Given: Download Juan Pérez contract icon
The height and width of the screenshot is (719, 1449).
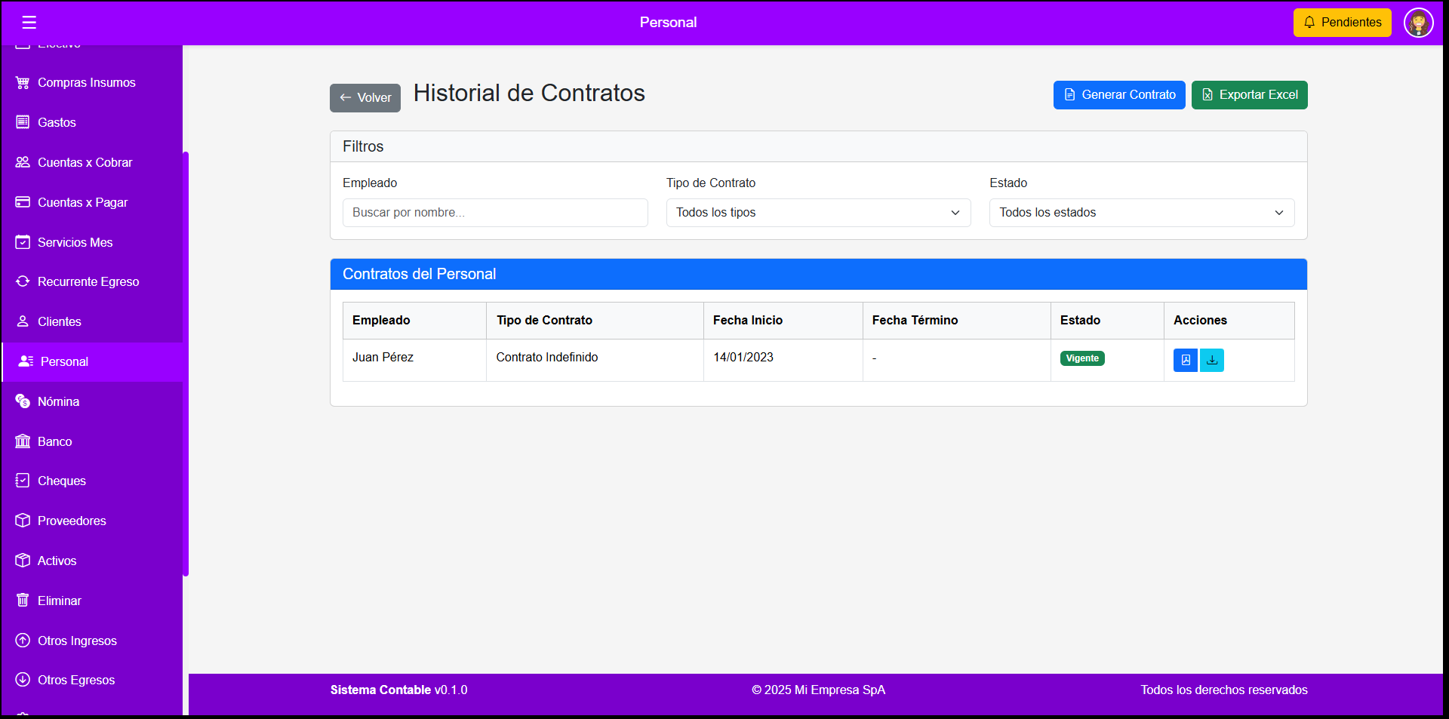Looking at the screenshot, I should point(1212,360).
